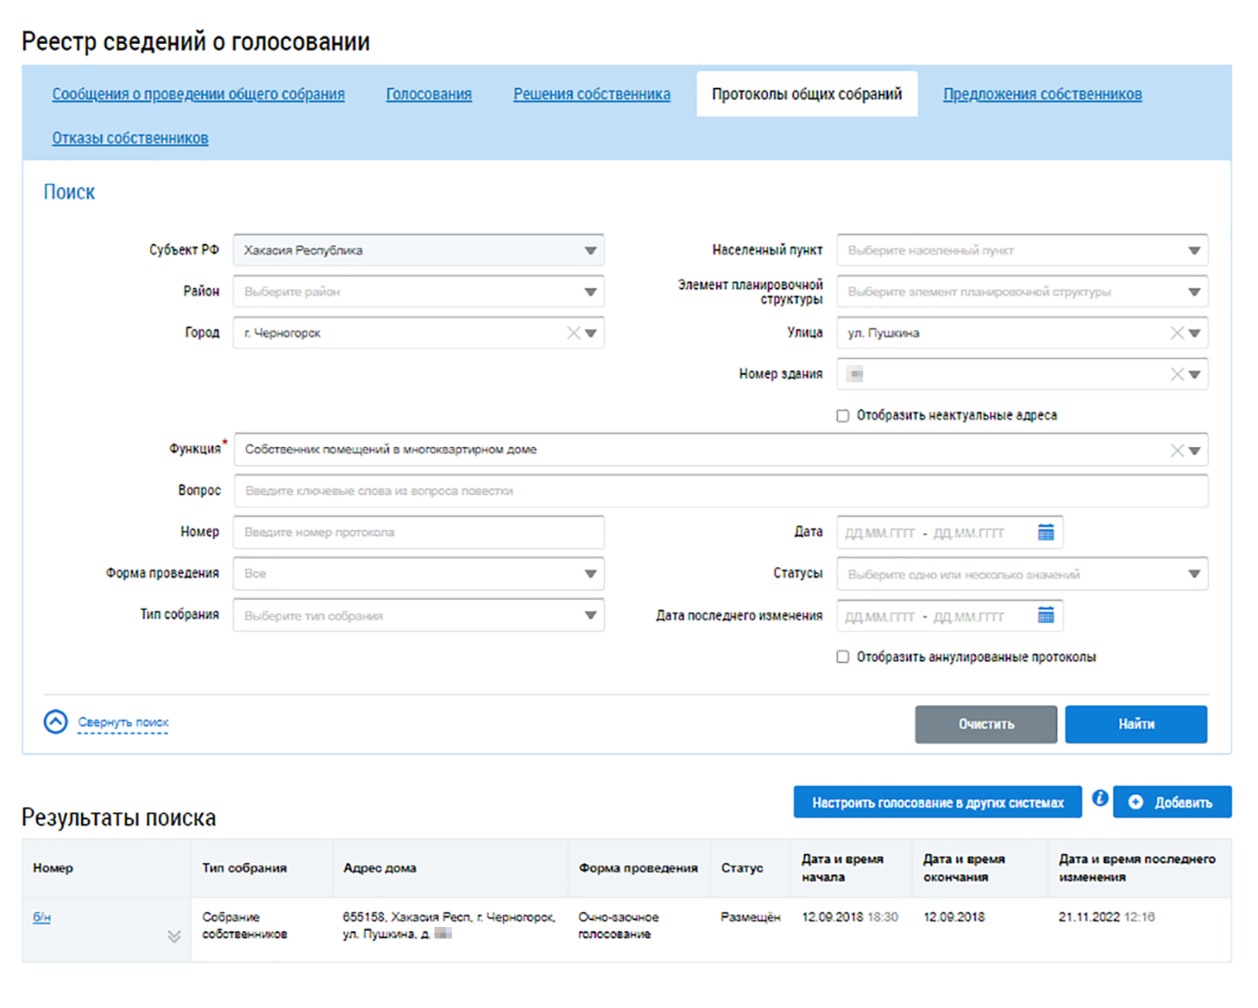Click the collapse search circle arrow icon
The image size is (1258, 1008).
[55, 722]
